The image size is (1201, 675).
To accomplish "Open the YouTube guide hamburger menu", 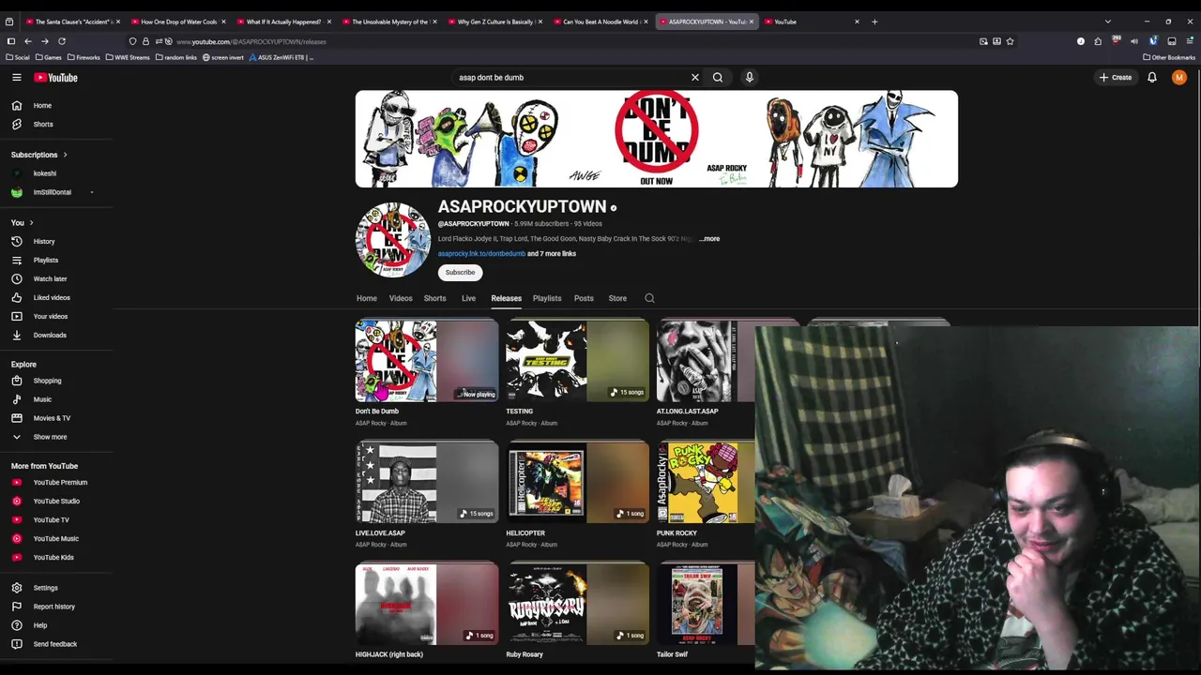I will click(17, 78).
